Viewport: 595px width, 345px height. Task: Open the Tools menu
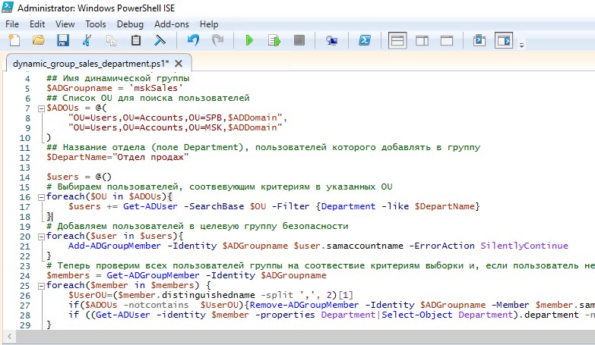pos(96,24)
